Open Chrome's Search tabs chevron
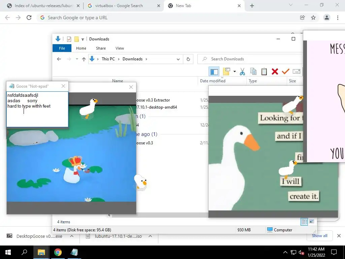The height and width of the screenshot is (259, 345). 291,5
